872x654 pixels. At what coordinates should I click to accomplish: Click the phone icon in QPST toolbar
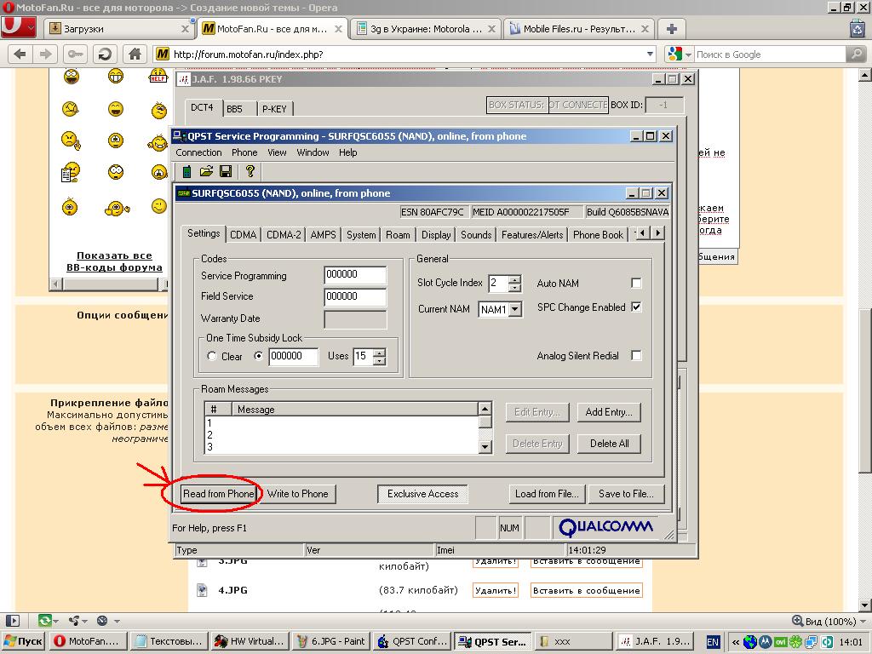[x=186, y=171]
